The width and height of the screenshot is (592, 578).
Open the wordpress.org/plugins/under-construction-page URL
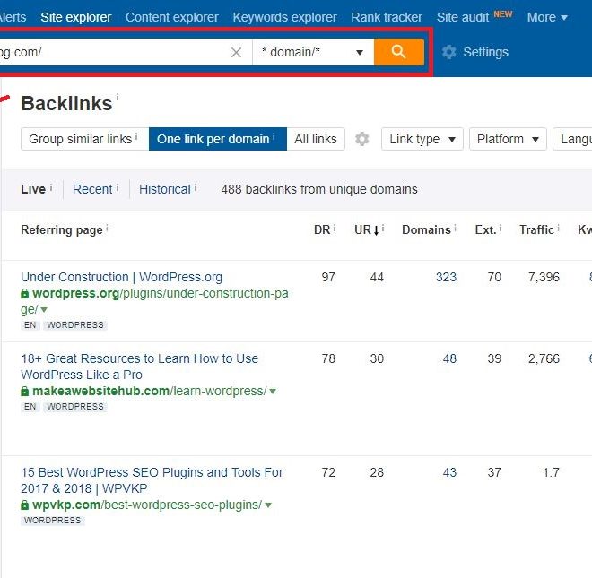coord(154,301)
